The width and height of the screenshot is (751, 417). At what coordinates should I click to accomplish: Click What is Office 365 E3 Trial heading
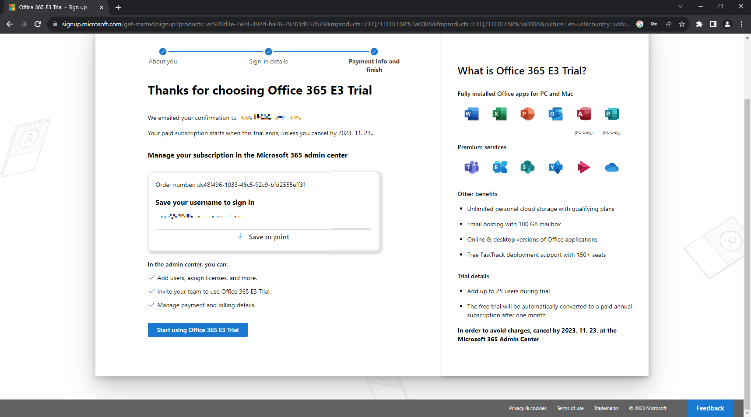522,71
